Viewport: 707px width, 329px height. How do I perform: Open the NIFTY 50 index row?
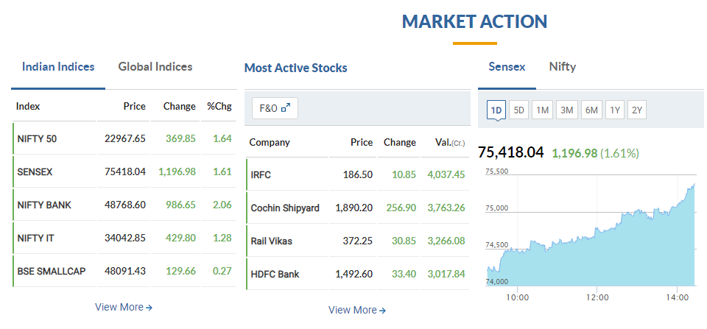click(124, 138)
